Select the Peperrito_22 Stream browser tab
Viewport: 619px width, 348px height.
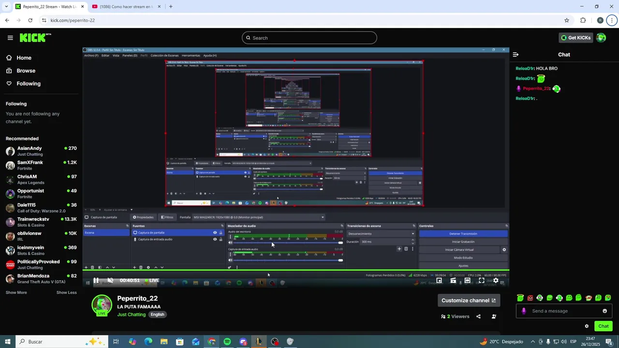(49, 7)
